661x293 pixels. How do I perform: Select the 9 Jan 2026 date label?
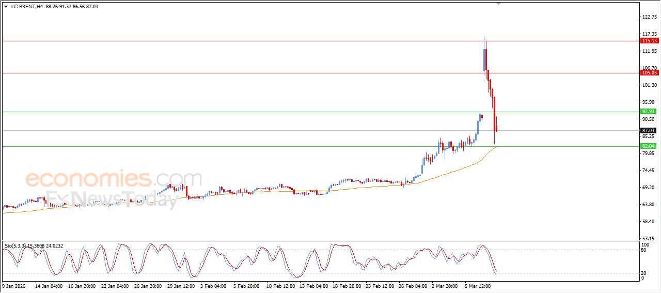tap(13, 285)
